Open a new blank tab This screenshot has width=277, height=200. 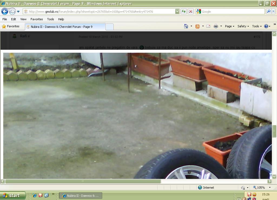click(110, 27)
